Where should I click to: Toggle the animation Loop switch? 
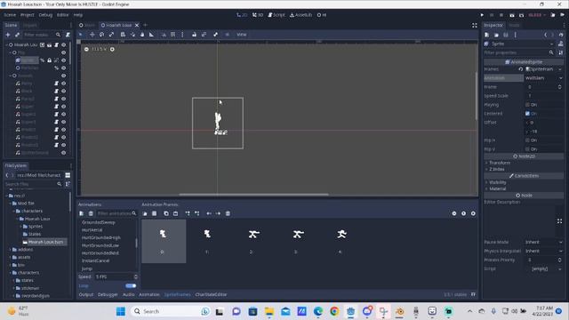click(x=131, y=286)
